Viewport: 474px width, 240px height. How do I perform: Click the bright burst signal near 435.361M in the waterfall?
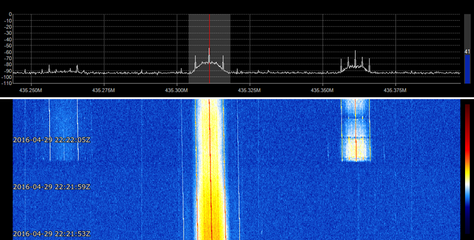[x=356, y=130]
